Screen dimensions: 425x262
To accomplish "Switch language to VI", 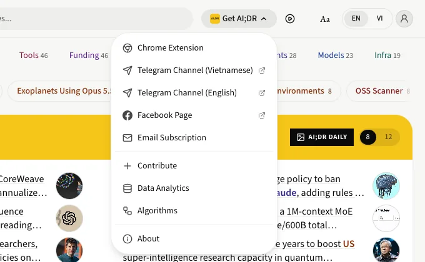I will (x=379, y=19).
